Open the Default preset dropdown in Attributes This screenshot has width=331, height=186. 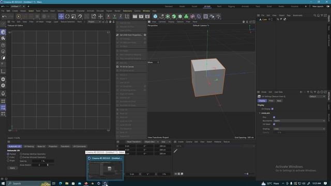[x=317, y=97]
